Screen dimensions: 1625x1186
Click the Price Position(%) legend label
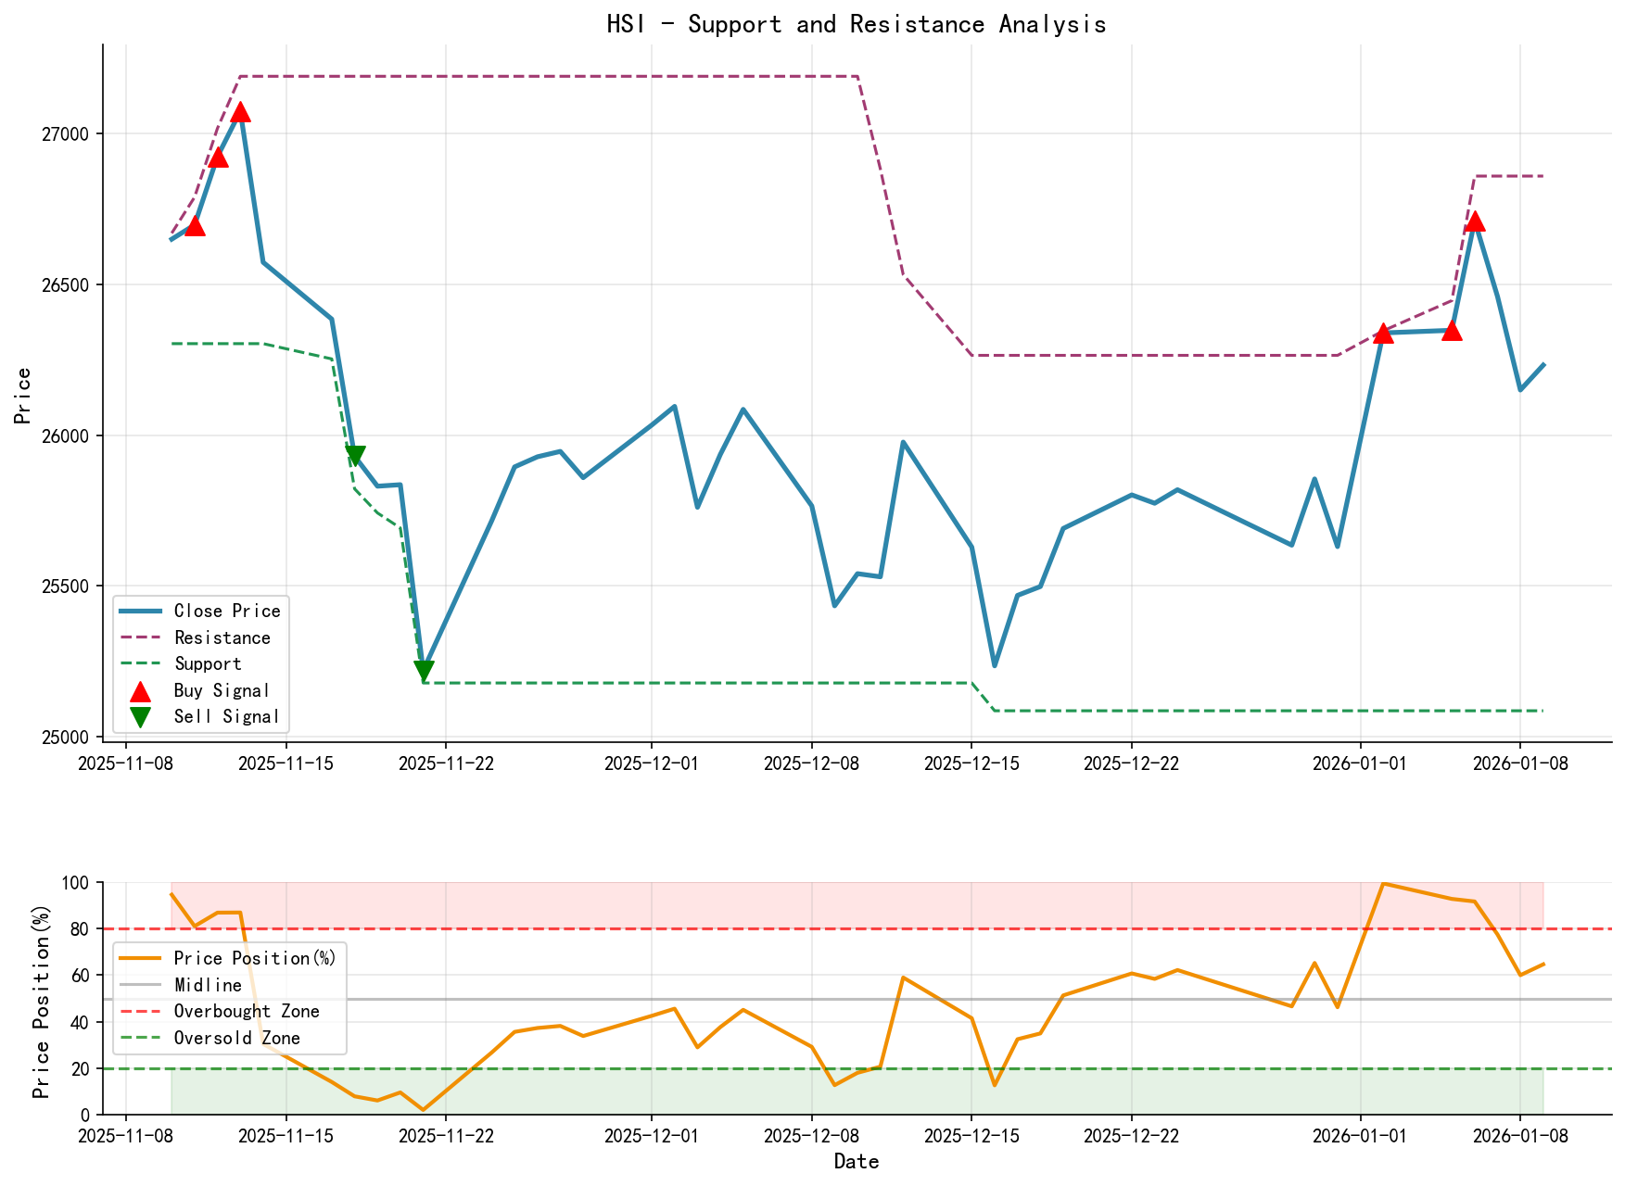point(255,958)
